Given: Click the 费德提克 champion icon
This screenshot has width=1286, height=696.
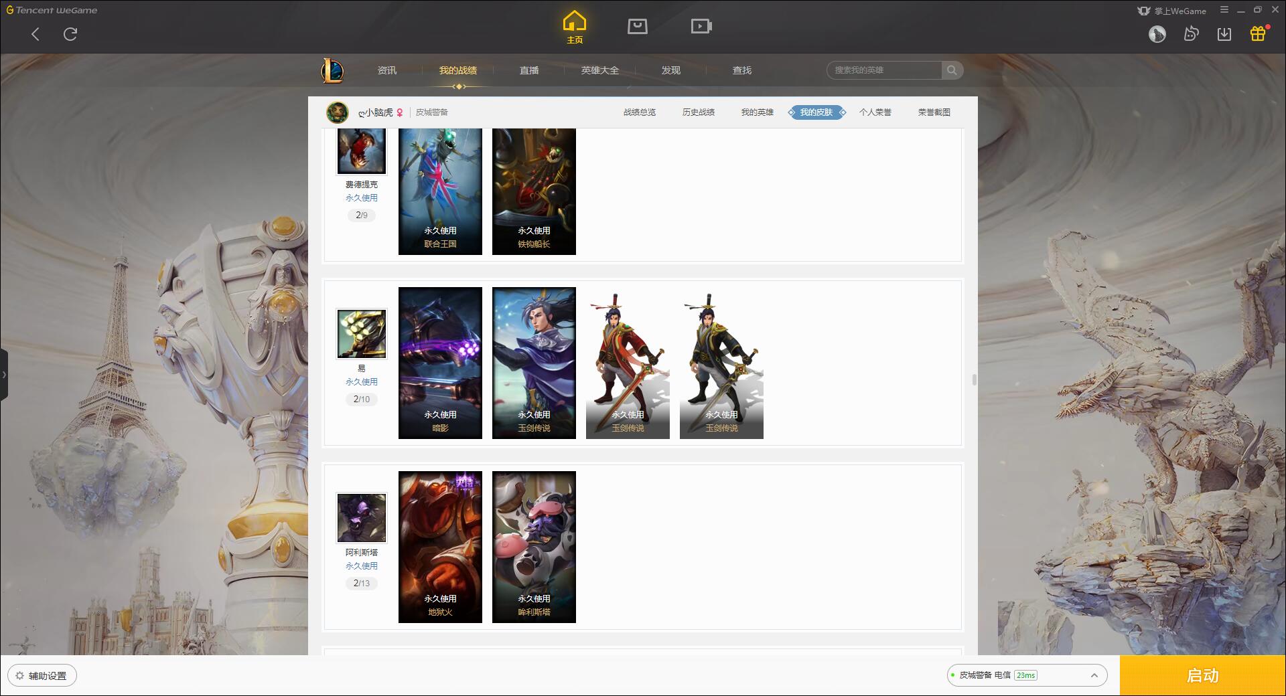Looking at the screenshot, I should [x=362, y=151].
